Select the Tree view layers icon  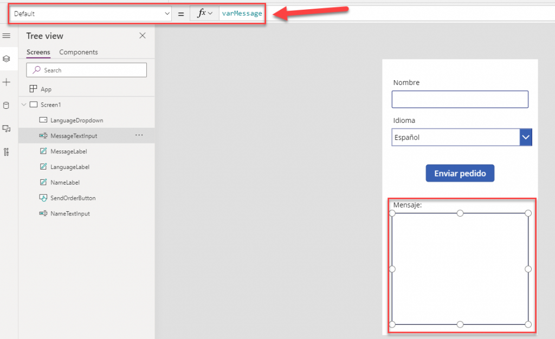[7, 58]
